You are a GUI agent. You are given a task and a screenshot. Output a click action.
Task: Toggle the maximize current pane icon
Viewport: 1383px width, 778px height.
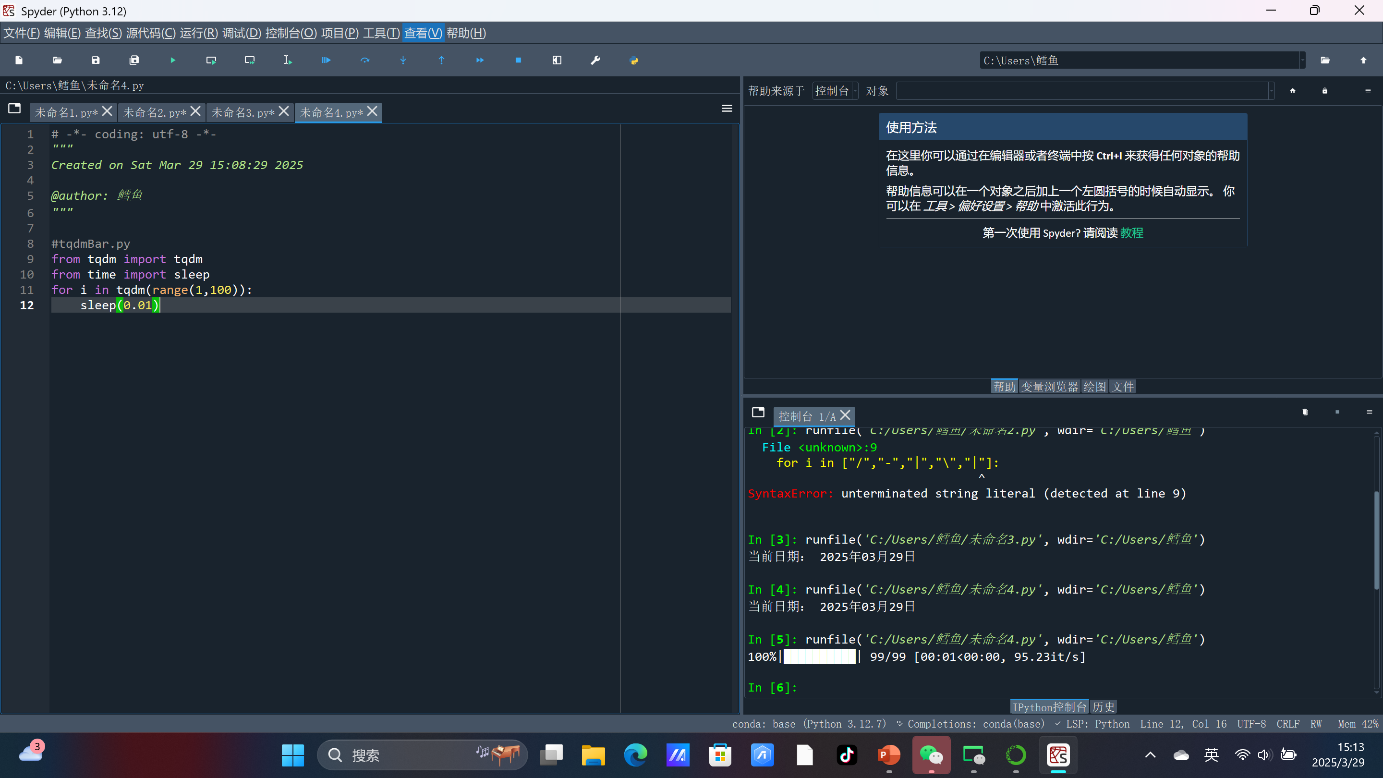[557, 60]
